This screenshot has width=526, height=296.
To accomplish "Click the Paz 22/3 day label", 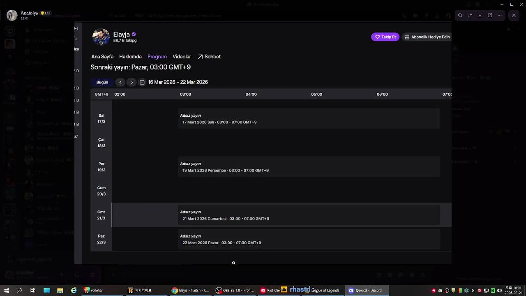I will [101, 239].
